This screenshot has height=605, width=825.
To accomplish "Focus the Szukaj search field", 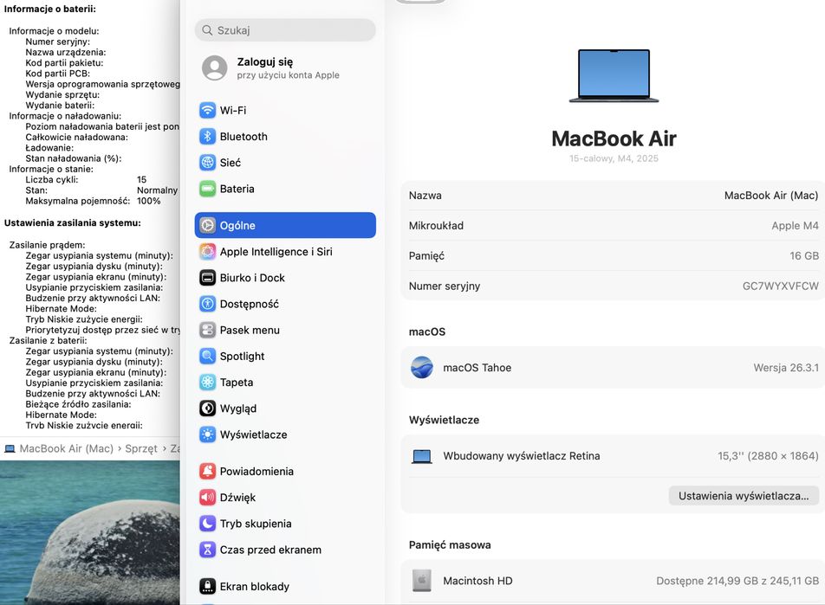I will (x=285, y=30).
